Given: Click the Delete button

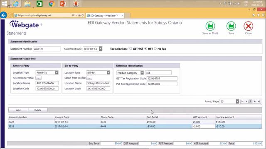Looking at the screenshot, I should [38, 110].
